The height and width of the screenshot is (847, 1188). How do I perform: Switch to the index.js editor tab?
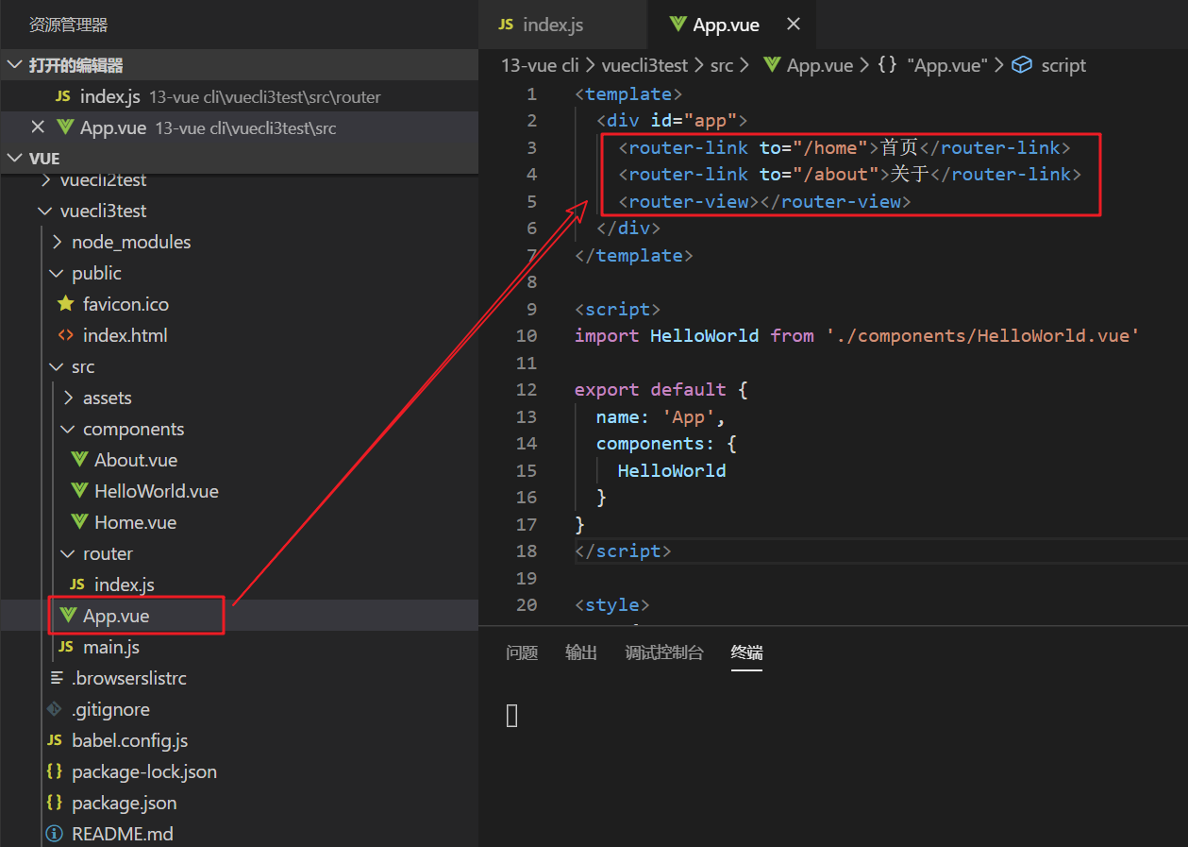tap(553, 25)
